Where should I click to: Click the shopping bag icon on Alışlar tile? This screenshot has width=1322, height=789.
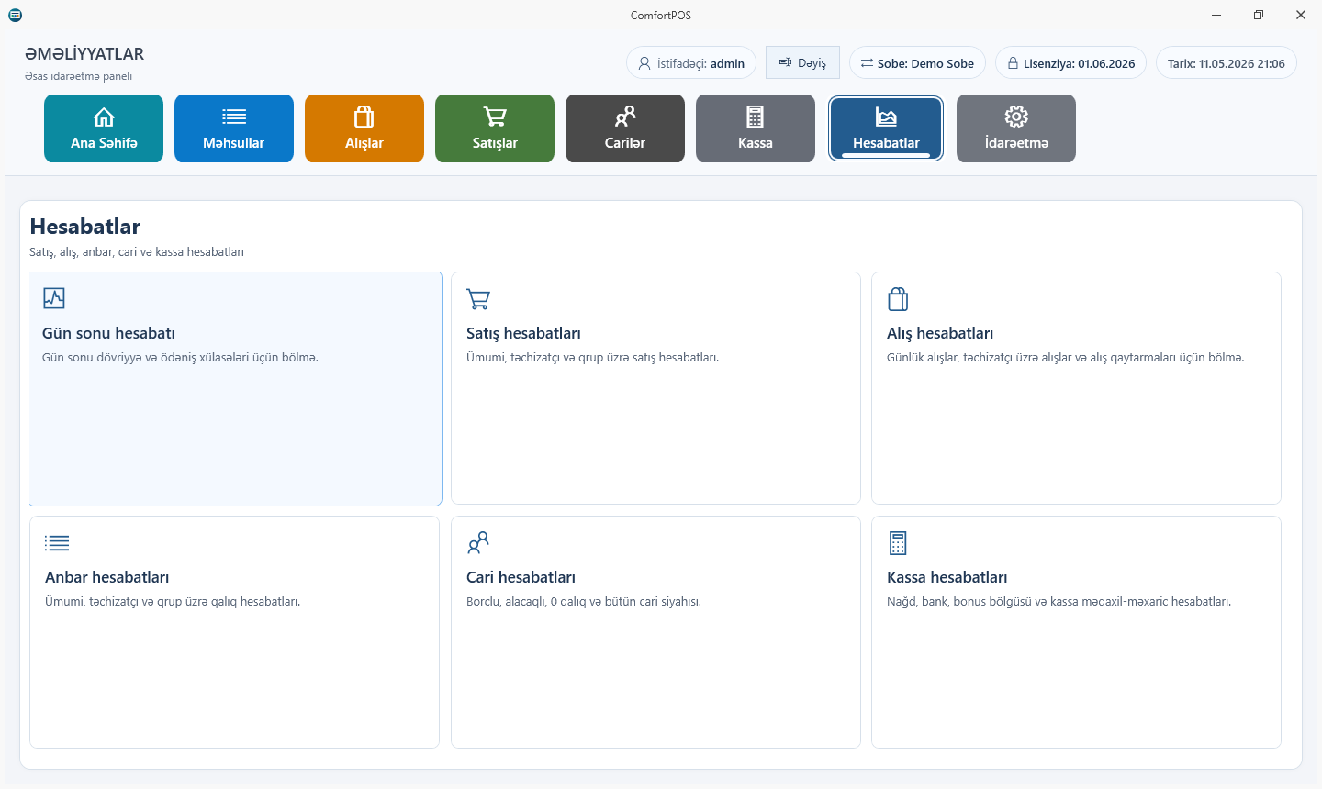tap(364, 117)
